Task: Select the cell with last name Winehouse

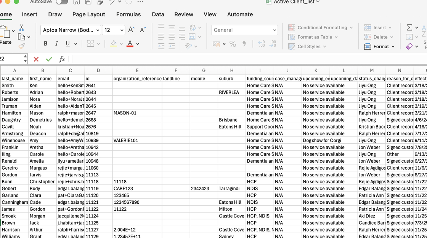Action: tap(14, 140)
